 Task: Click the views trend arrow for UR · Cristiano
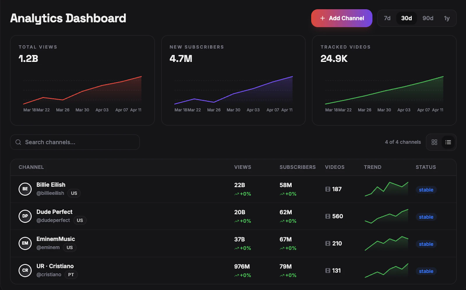point(236,275)
